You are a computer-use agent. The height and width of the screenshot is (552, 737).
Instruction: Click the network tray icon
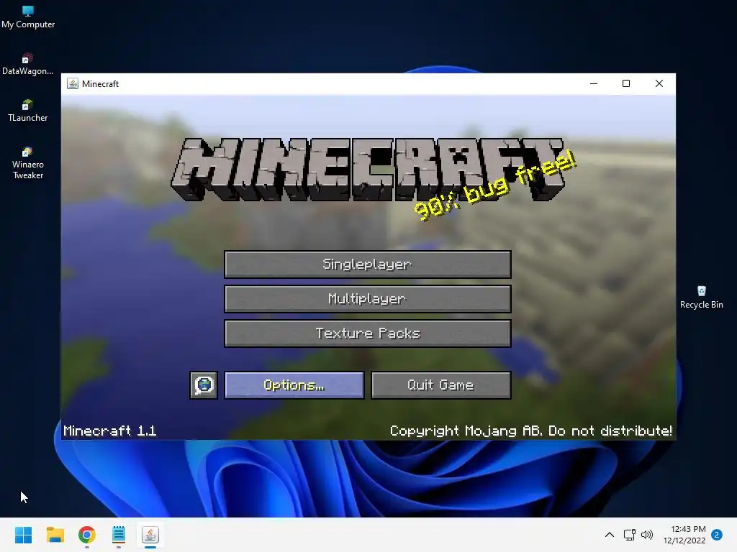tap(629, 535)
